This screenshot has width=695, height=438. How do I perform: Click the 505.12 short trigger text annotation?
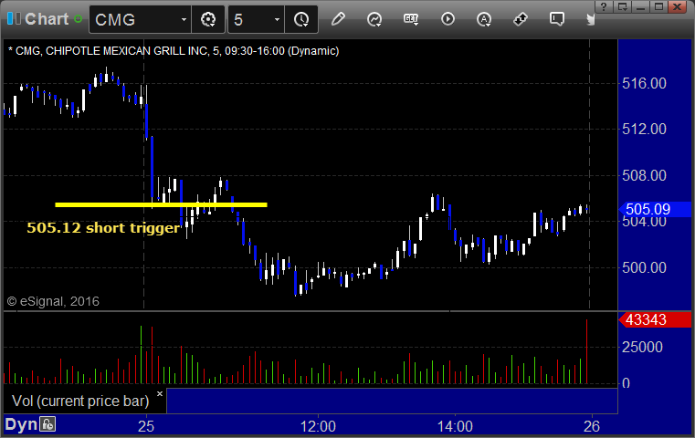click(x=103, y=227)
